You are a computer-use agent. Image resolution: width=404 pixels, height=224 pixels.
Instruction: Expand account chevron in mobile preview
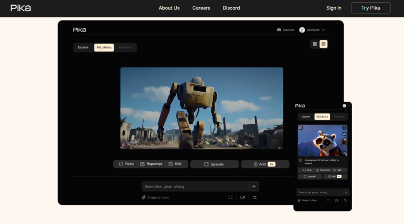(x=349, y=106)
